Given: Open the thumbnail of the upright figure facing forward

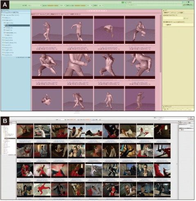Looking at the screenshot, I should coord(109,99).
